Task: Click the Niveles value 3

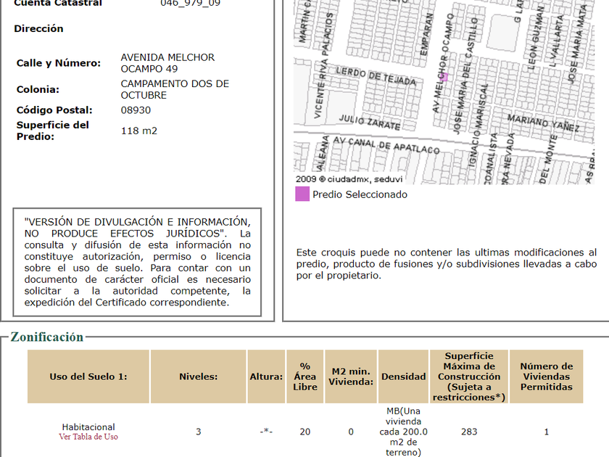Action: (x=199, y=432)
